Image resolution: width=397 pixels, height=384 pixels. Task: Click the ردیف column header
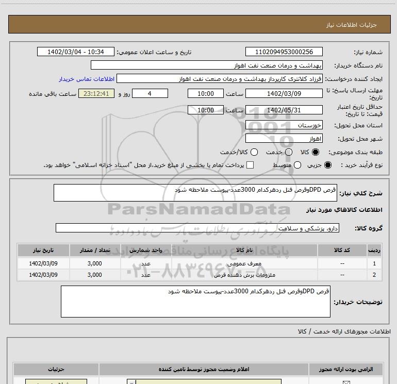click(374, 251)
